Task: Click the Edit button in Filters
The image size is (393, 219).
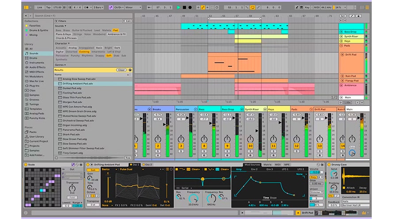Action: (127, 21)
